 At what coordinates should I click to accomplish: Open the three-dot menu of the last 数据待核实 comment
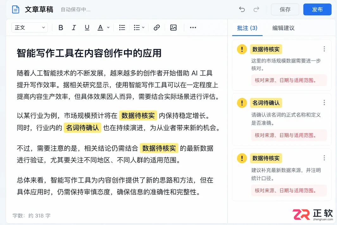[x=324, y=158]
